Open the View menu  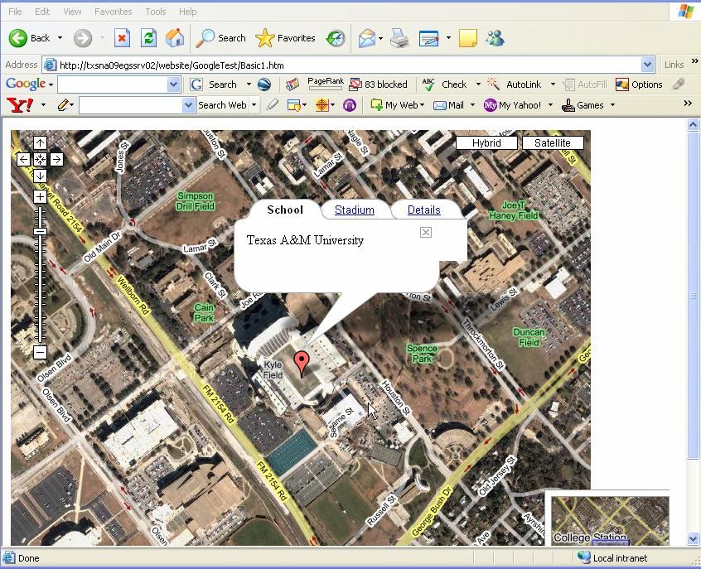pos(72,12)
